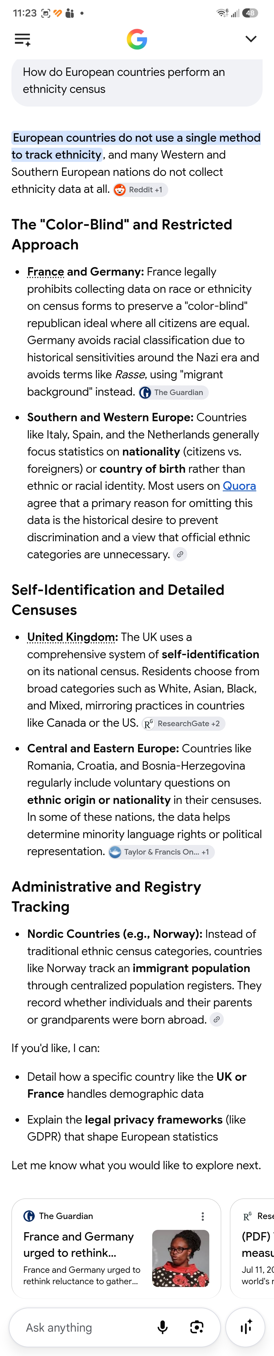Start voice search with microphone icon

tap(163, 1328)
